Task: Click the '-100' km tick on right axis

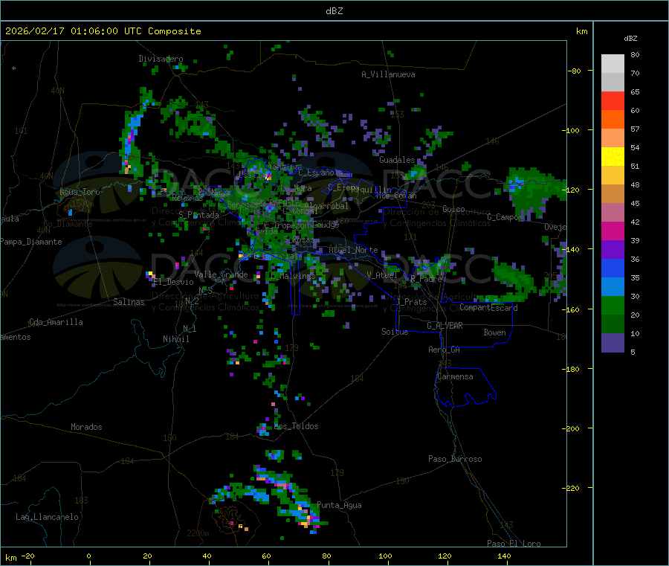Action: tap(570, 130)
